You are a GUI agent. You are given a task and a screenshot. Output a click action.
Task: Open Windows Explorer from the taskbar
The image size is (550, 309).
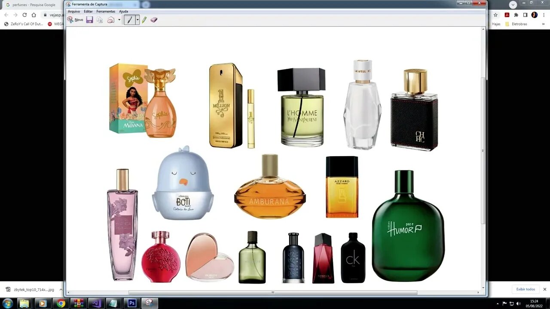point(24,303)
